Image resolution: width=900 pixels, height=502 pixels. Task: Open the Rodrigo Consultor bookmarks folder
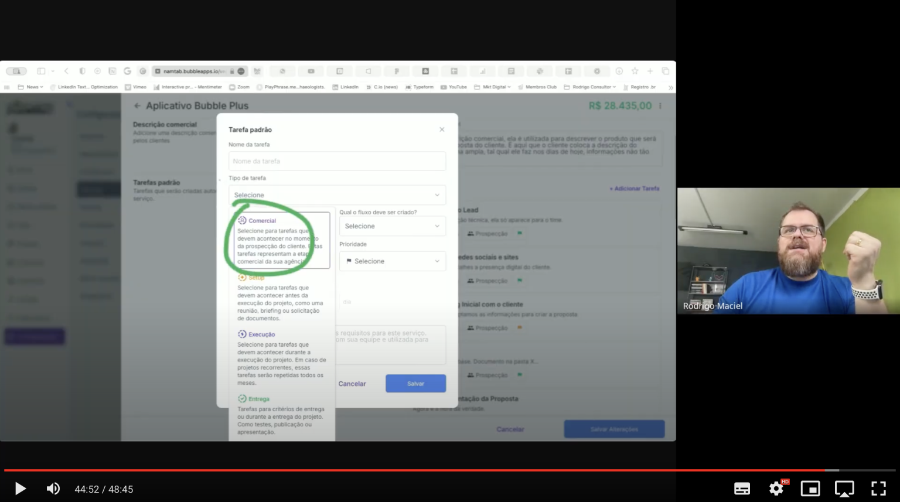tap(592, 87)
